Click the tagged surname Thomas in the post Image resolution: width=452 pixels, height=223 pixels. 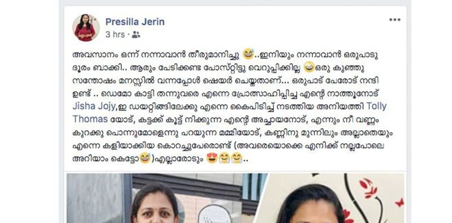[90, 119]
